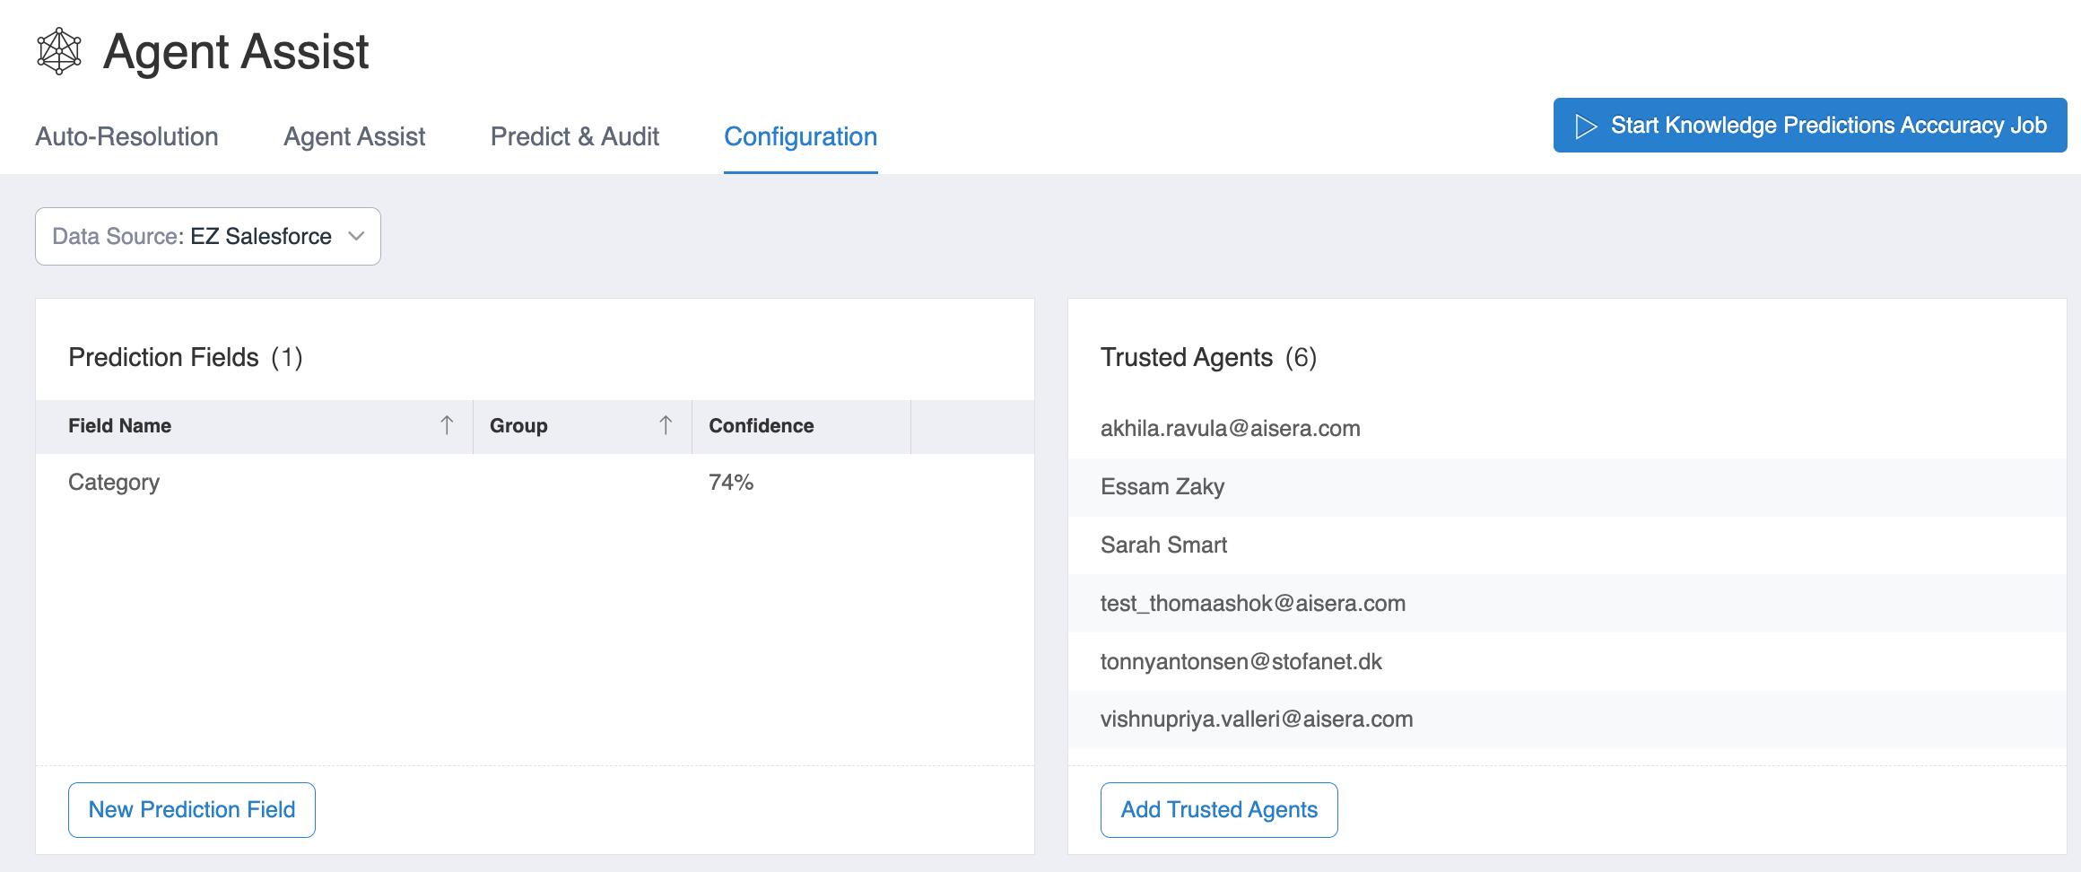The height and width of the screenshot is (872, 2081).
Task: Select trusted agent test_thomaashok@aisera.com
Action: point(1567,604)
